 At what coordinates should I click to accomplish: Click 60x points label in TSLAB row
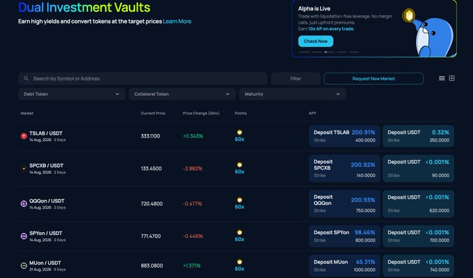239,139
